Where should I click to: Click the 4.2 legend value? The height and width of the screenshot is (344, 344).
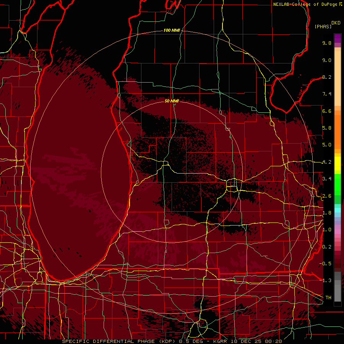click(327, 162)
